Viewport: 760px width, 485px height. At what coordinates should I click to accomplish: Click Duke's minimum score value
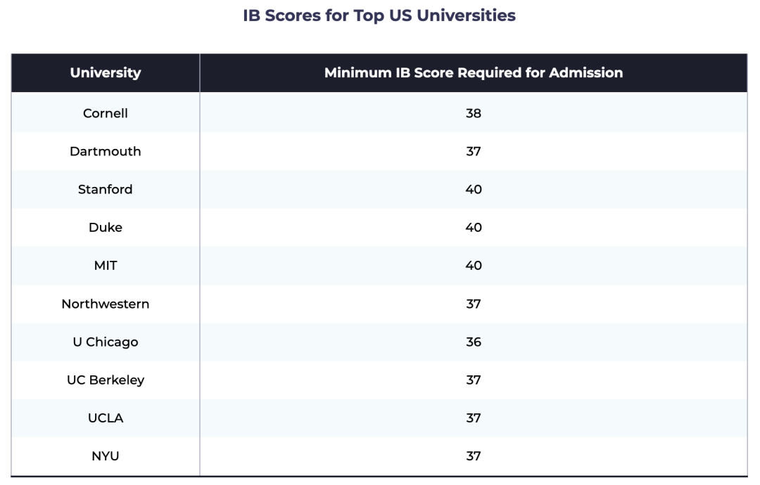click(x=474, y=228)
